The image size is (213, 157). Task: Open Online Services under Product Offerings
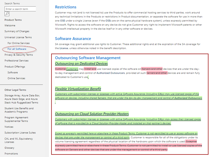pos(16,78)
